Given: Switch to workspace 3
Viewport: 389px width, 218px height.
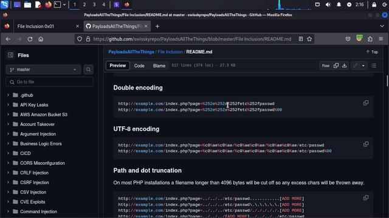Looking at the screenshot, I should (x=94, y=4).
